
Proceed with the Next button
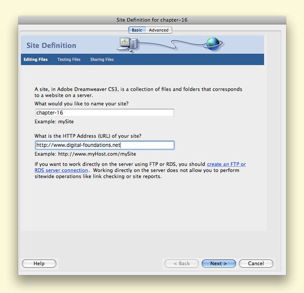click(218, 264)
